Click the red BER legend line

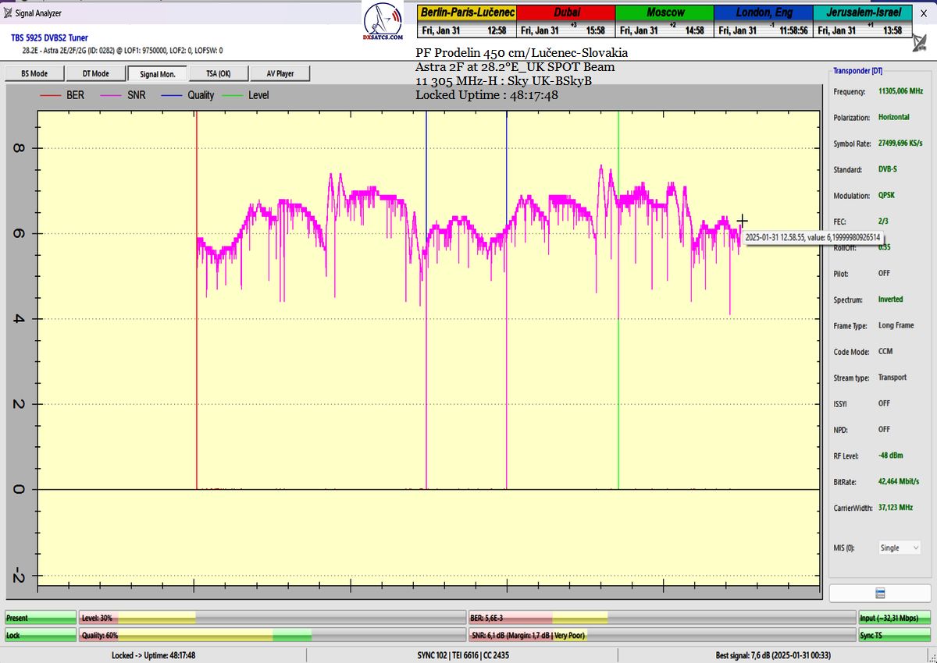tap(50, 95)
